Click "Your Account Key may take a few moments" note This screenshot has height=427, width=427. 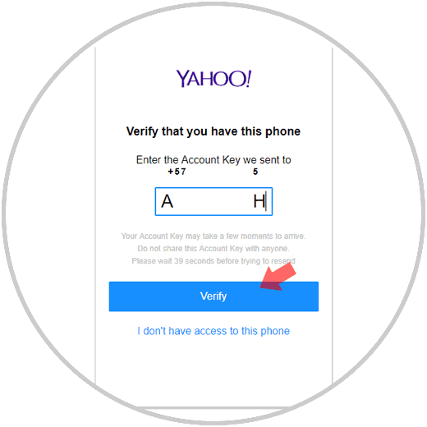pos(213,236)
